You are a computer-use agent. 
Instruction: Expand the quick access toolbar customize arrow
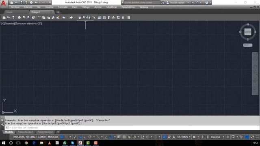click(x=50, y=2)
